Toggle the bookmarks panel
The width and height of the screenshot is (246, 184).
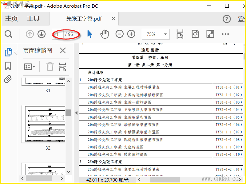point(8,66)
